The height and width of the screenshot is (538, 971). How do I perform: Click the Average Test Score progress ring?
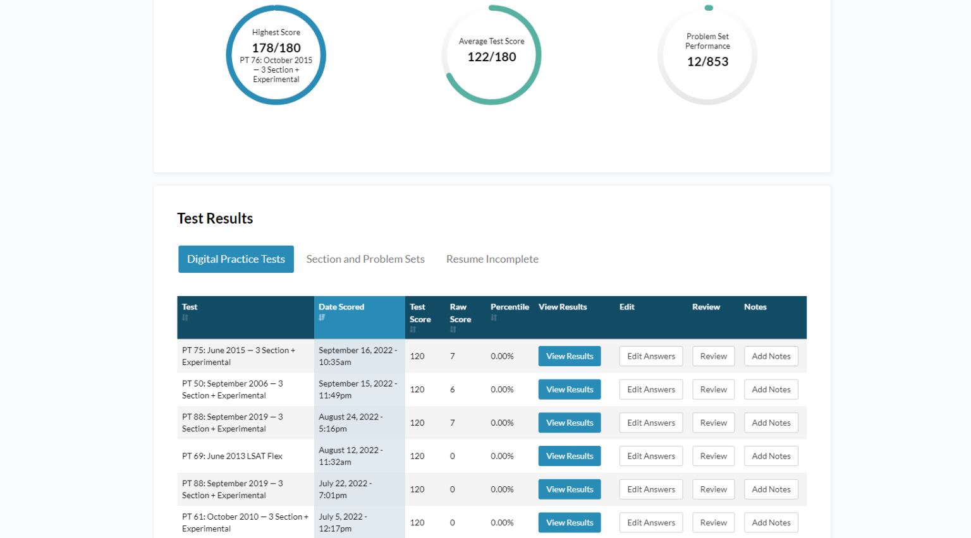[x=491, y=55]
